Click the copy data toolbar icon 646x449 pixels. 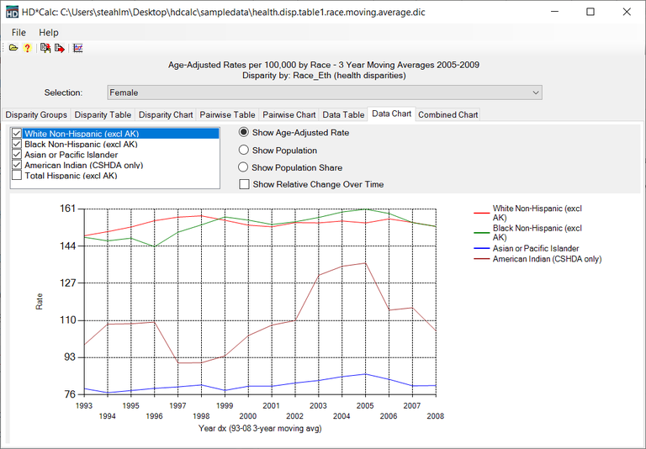pyautogui.click(x=45, y=49)
